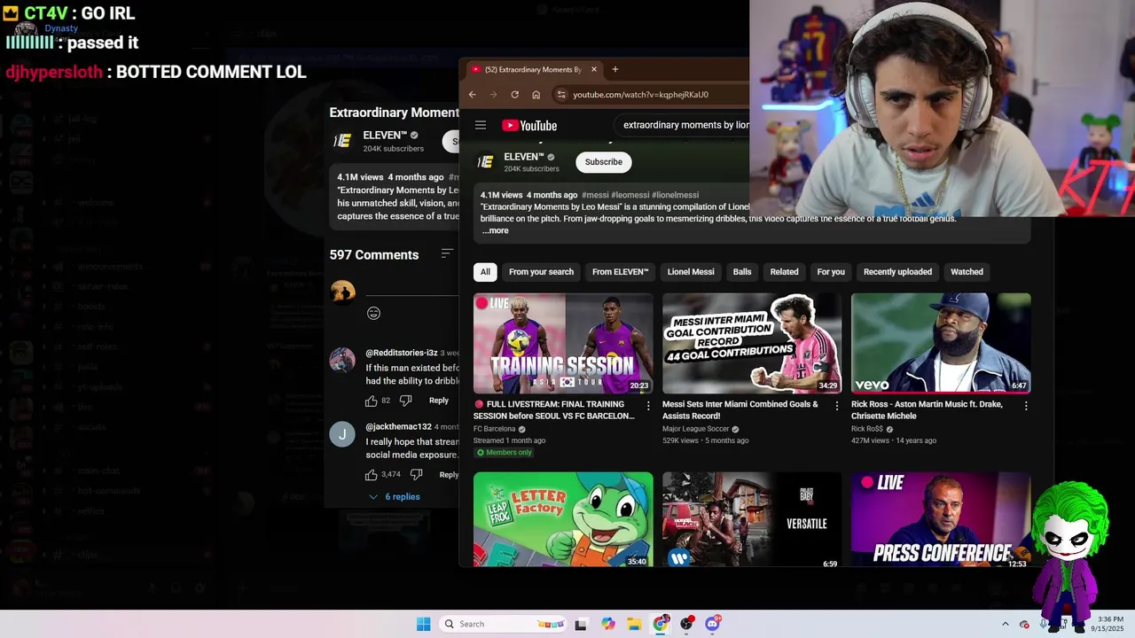Open Major League Soccer channel link
This screenshot has height=638, width=1135.
(695, 429)
